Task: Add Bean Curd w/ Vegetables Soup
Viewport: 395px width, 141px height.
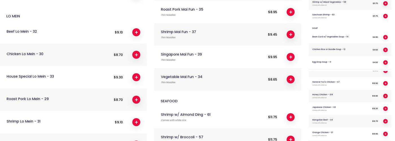Action: [x=385, y=37]
